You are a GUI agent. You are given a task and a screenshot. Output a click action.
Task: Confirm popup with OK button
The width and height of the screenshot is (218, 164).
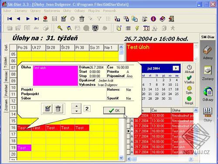click(x=114, y=111)
